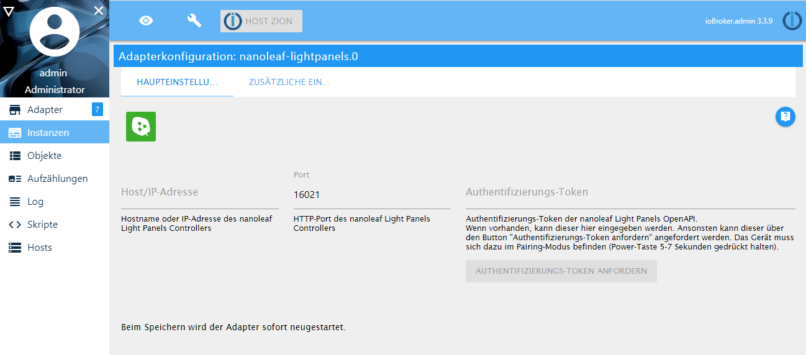The height and width of the screenshot is (355, 806).
Task: Go to the Skripte menu entry
Action: pyautogui.click(x=55, y=225)
